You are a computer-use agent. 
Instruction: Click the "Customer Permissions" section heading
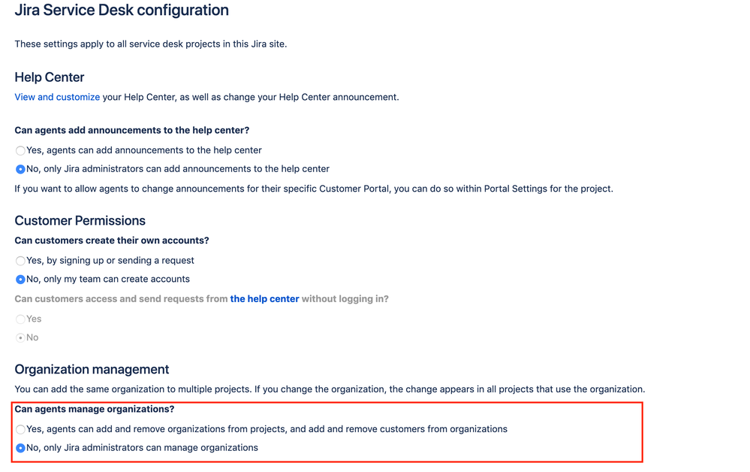coord(80,220)
